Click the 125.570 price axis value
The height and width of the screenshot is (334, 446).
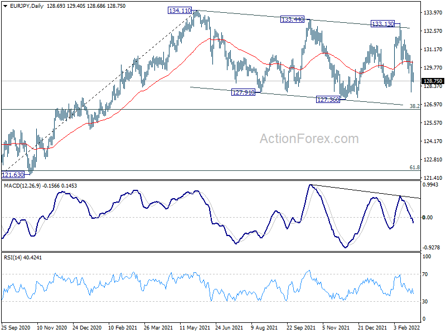point(433,123)
